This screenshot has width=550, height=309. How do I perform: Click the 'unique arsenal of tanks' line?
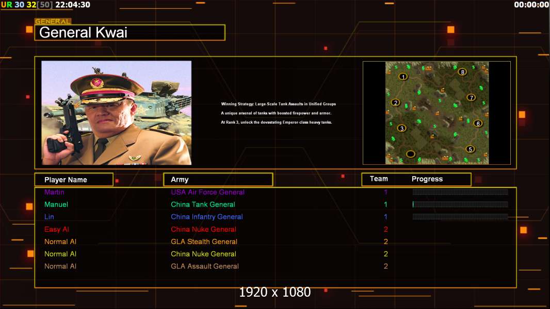(276, 113)
